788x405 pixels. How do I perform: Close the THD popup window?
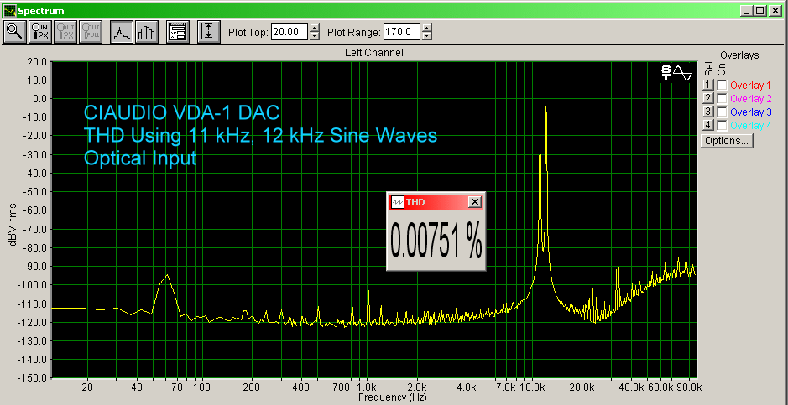[x=474, y=202]
